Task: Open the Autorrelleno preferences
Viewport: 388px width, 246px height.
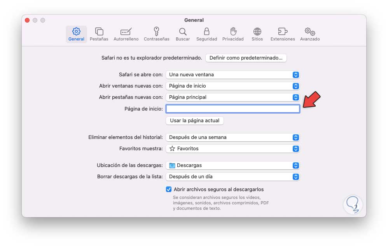Action: click(126, 34)
